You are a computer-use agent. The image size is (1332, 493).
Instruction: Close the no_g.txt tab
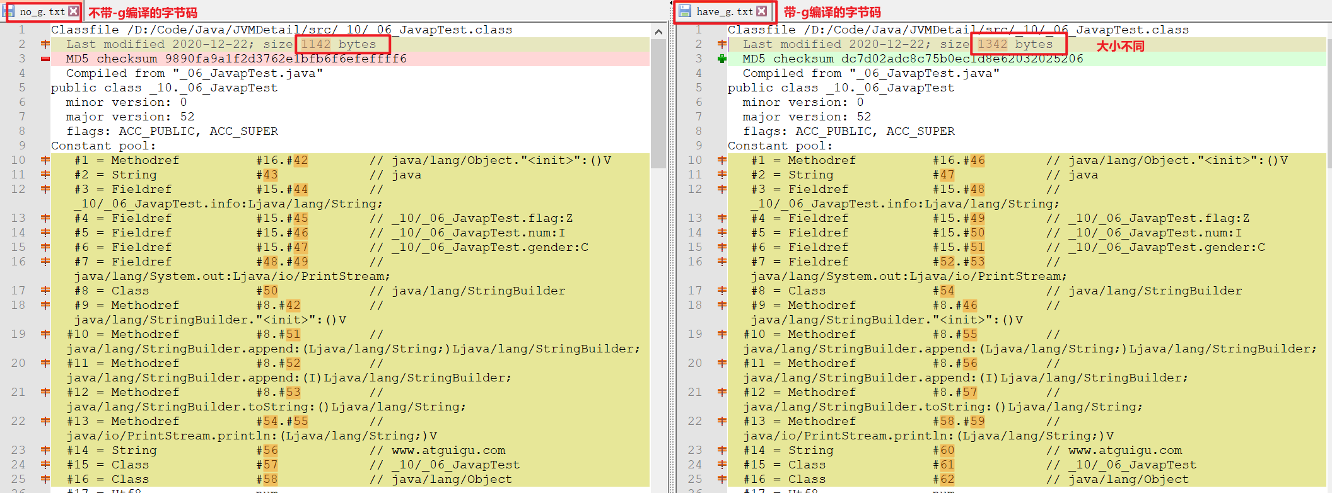click(x=74, y=11)
